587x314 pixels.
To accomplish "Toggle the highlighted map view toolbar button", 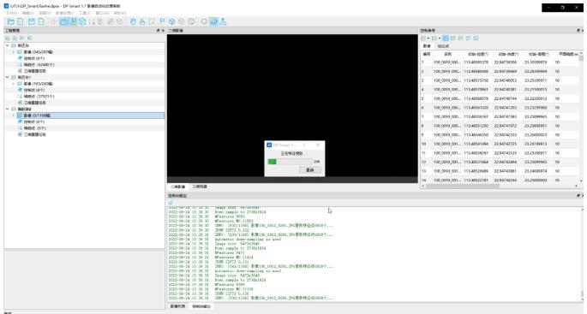I will pos(213,21).
